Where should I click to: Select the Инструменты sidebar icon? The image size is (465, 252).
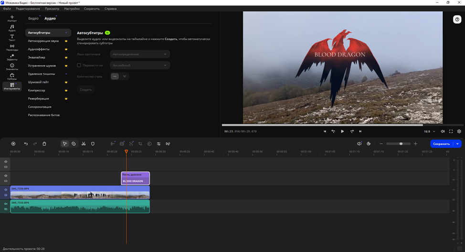tap(12, 86)
